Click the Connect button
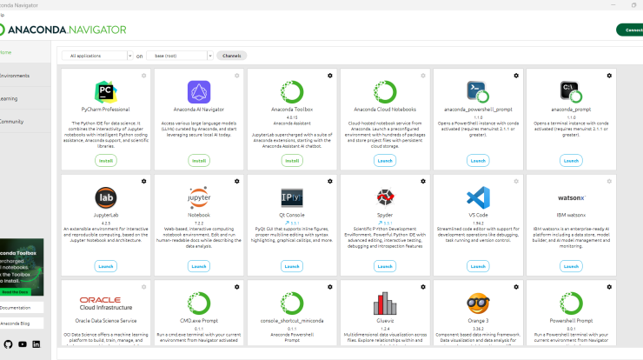Viewport: 643px width, 360px height. click(x=630, y=30)
